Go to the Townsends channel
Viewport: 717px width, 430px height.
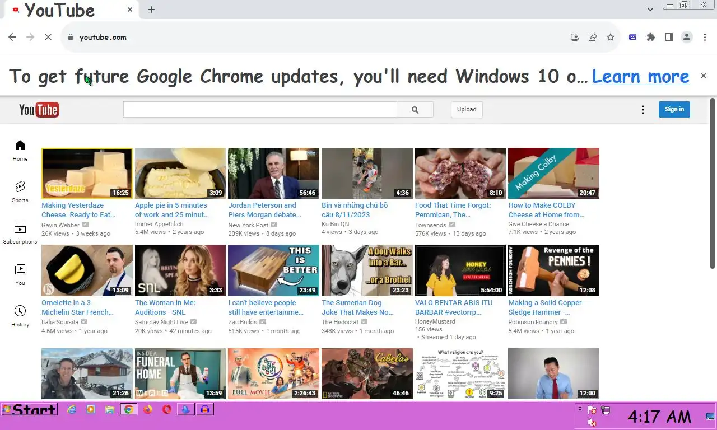click(431, 225)
